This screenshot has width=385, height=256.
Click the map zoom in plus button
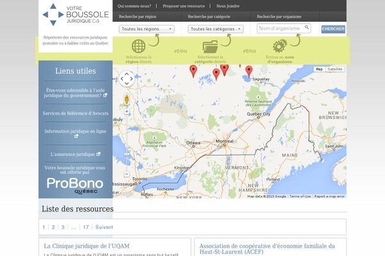coord(126,111)
